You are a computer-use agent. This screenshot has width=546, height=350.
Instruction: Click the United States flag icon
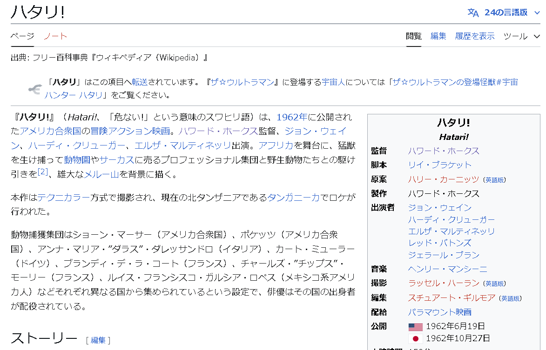click(415, 327)
